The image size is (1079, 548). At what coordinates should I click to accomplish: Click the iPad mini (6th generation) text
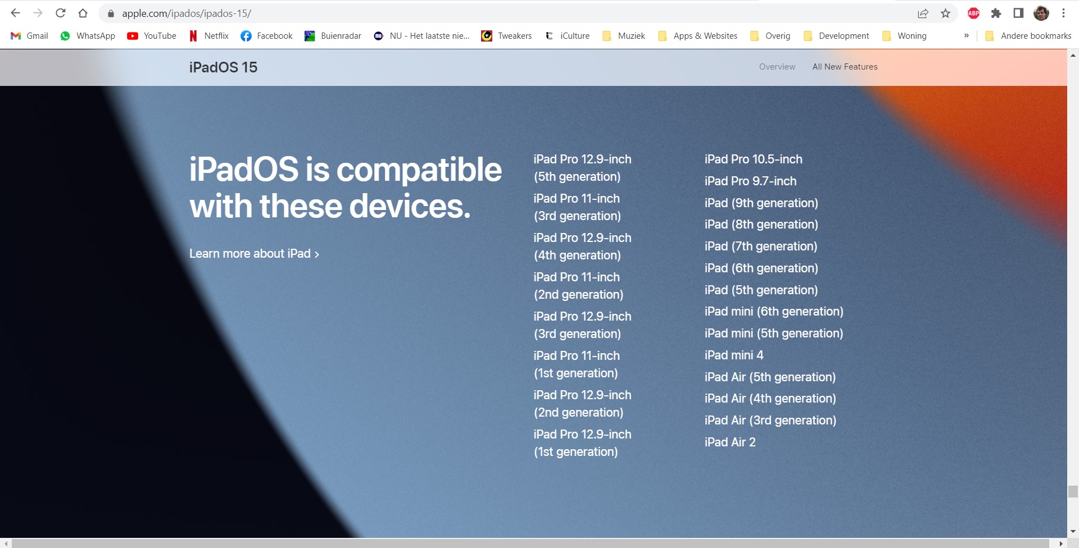774,312
